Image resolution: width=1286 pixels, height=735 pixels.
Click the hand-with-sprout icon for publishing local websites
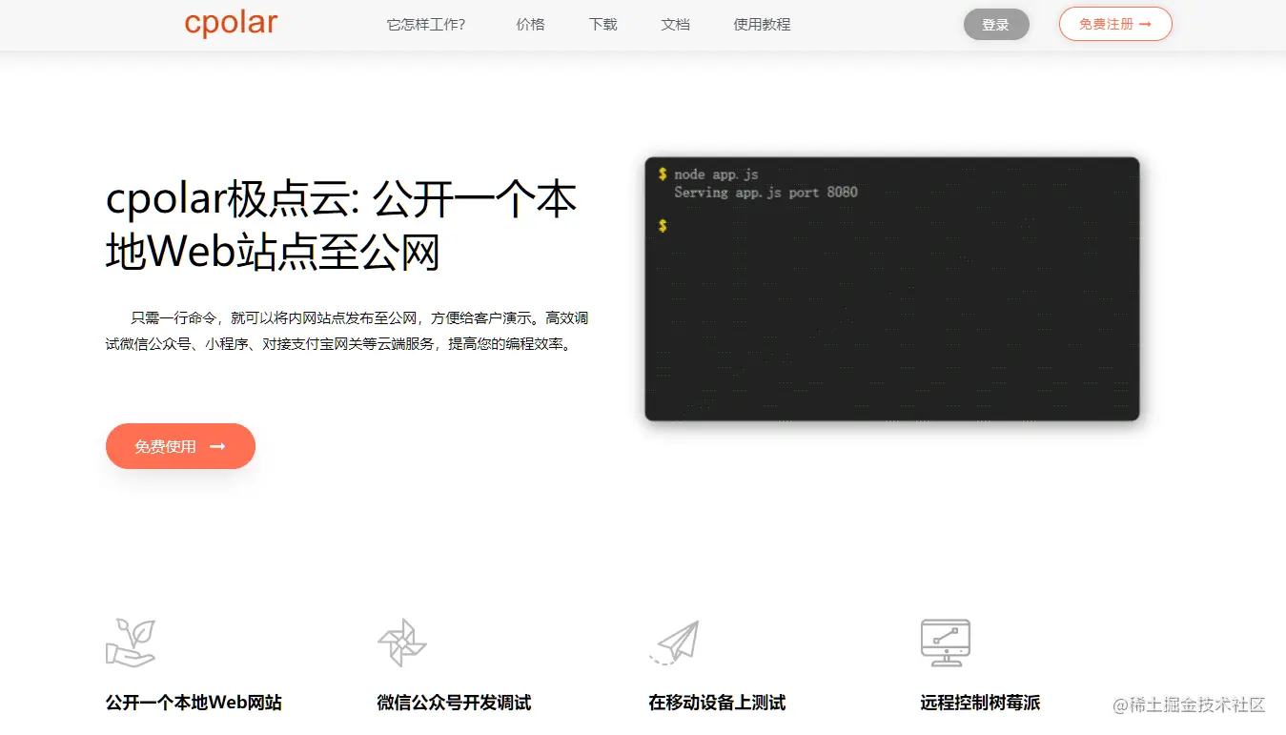pos(131,643)
